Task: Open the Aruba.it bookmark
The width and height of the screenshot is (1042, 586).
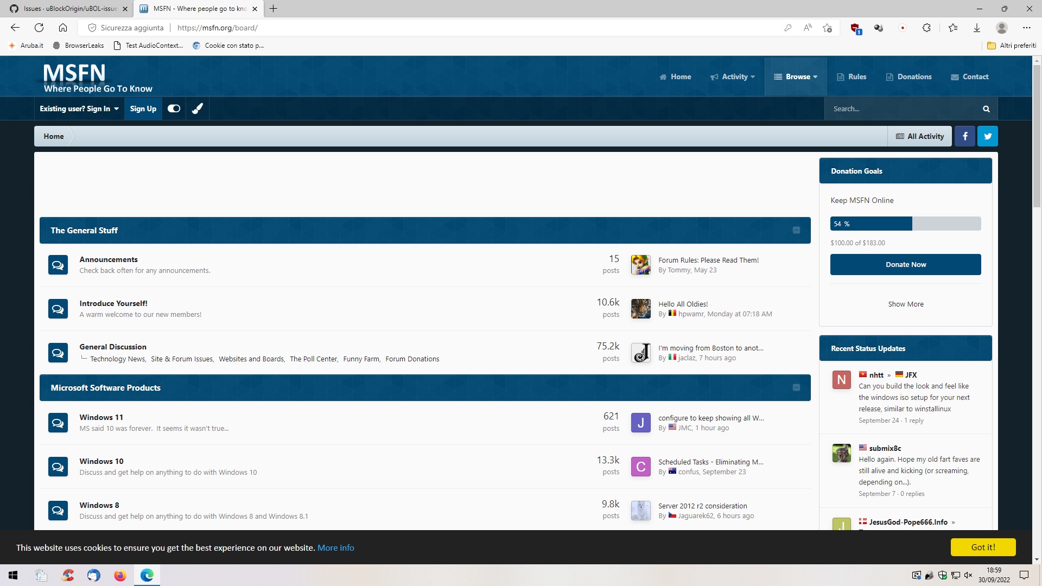Action: coord(26,46)
